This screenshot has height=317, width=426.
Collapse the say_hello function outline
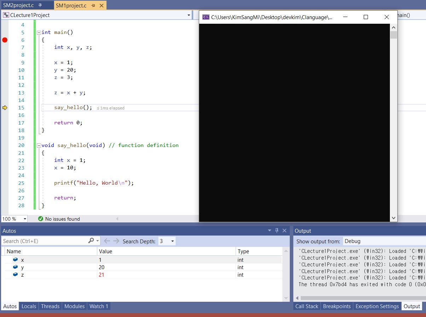[x=39, y=146]
